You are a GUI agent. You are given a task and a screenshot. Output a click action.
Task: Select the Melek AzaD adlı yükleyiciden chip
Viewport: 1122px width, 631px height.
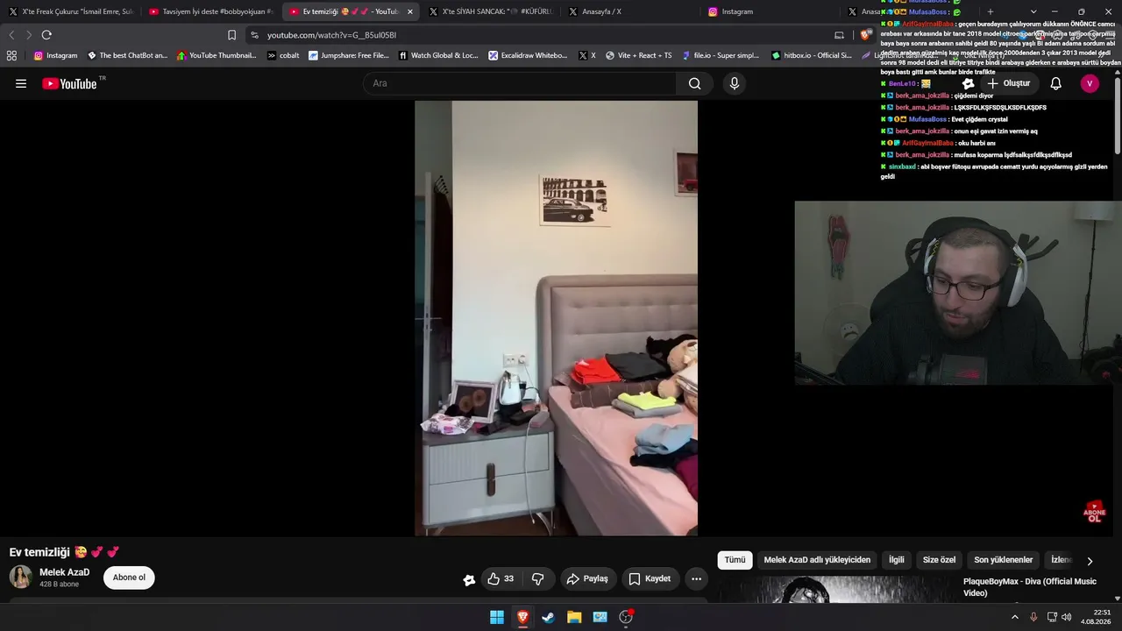coord(817,560)
